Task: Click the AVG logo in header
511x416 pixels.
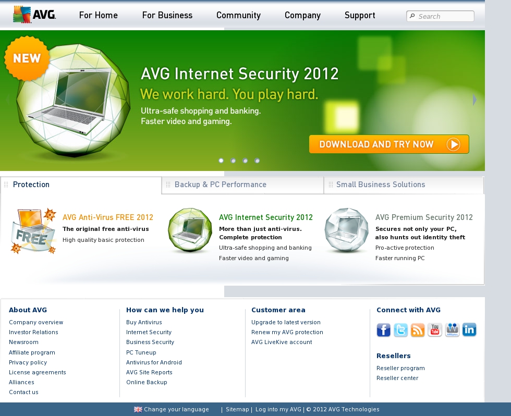Action: 34,15
